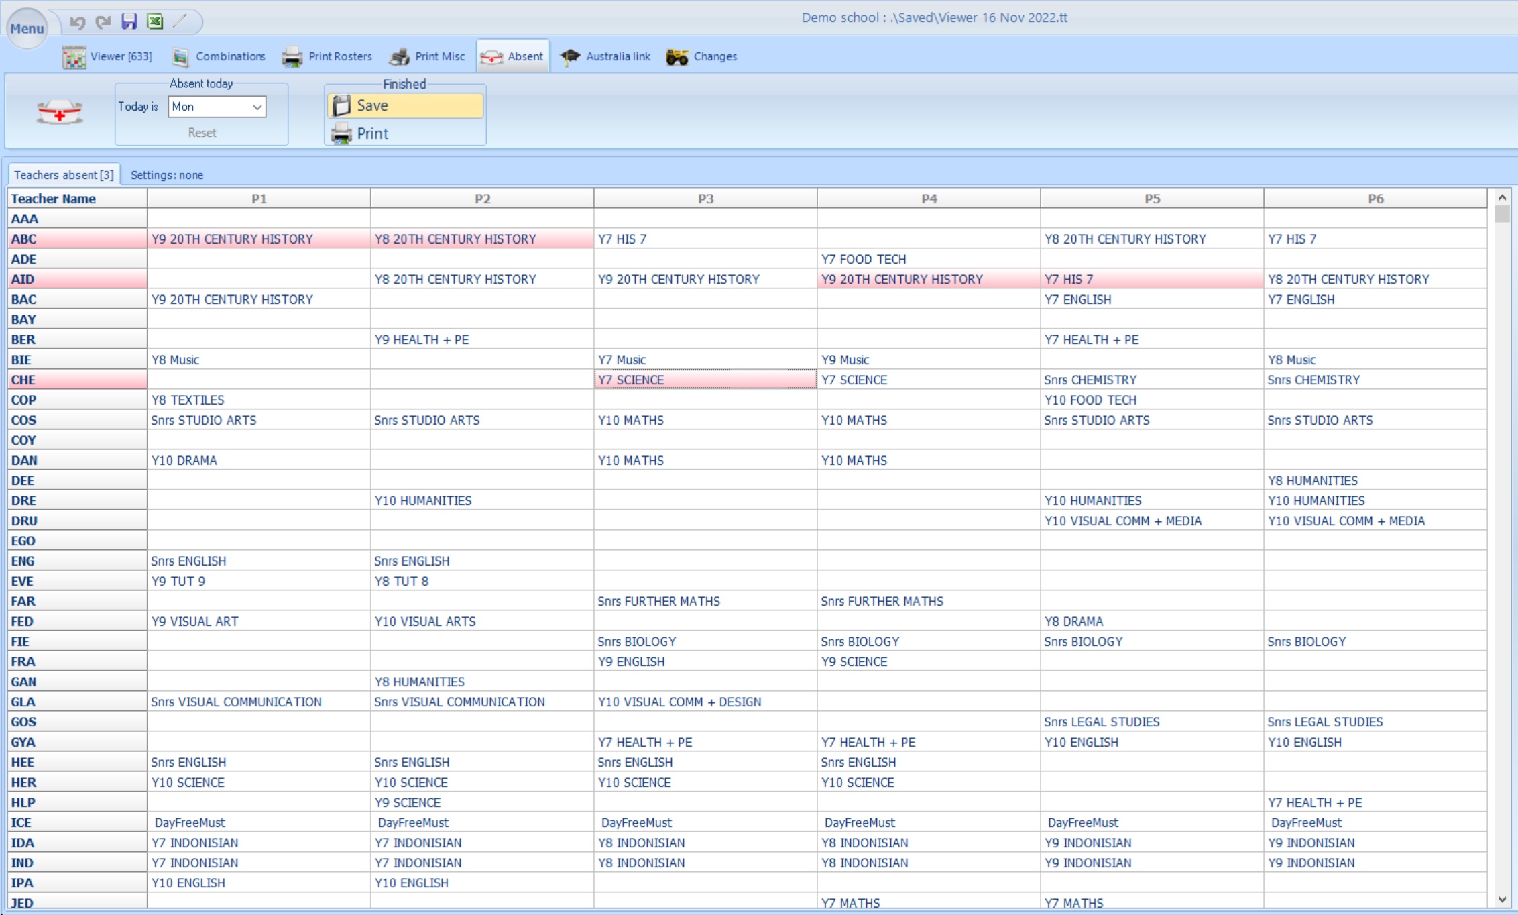The width and height of the screenshot is (1518, 915).
Task: Click the green Excel export icon
Action: pyautogui.click(x=155, y=21)
